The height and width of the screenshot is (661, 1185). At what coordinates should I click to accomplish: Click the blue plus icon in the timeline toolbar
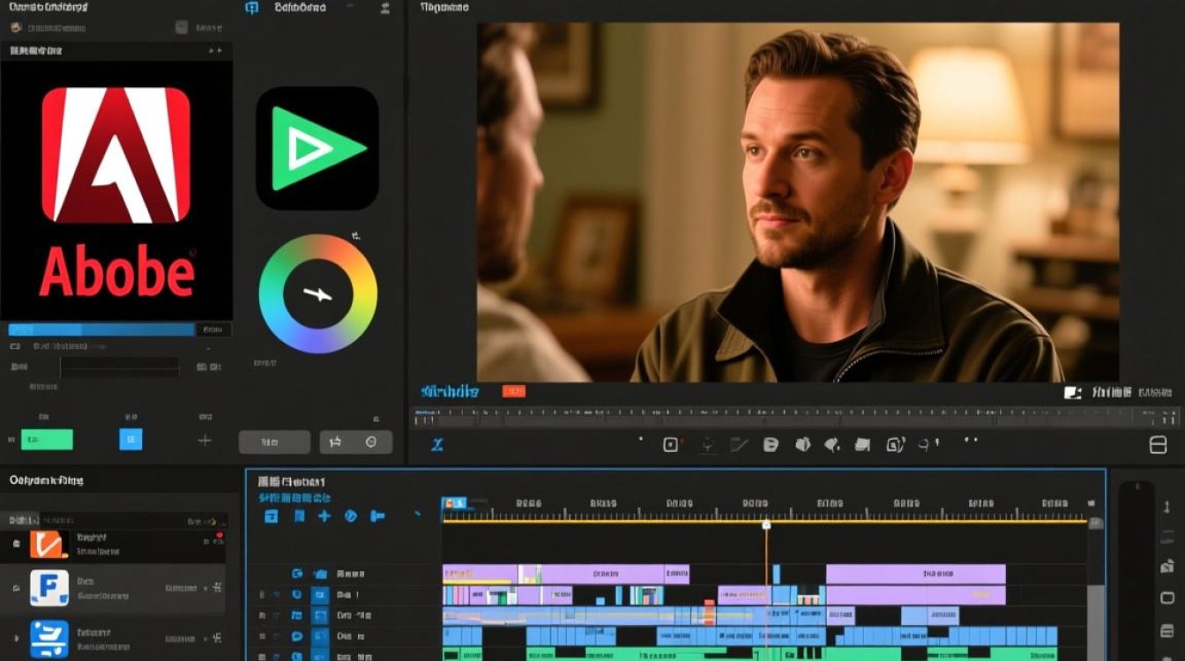point(324,516)
